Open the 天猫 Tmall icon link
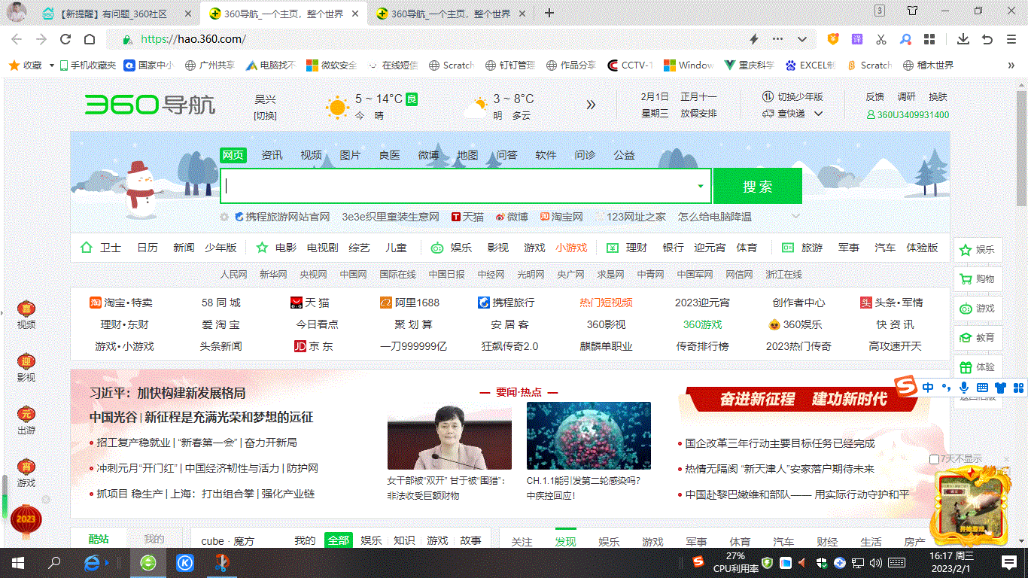 tap(297, 302)
